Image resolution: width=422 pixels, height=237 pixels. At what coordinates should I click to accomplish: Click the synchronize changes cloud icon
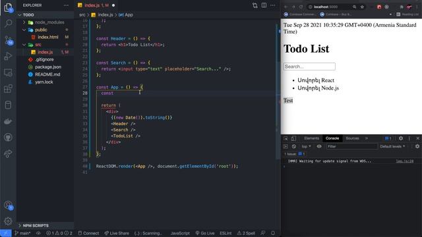point(38,233)
